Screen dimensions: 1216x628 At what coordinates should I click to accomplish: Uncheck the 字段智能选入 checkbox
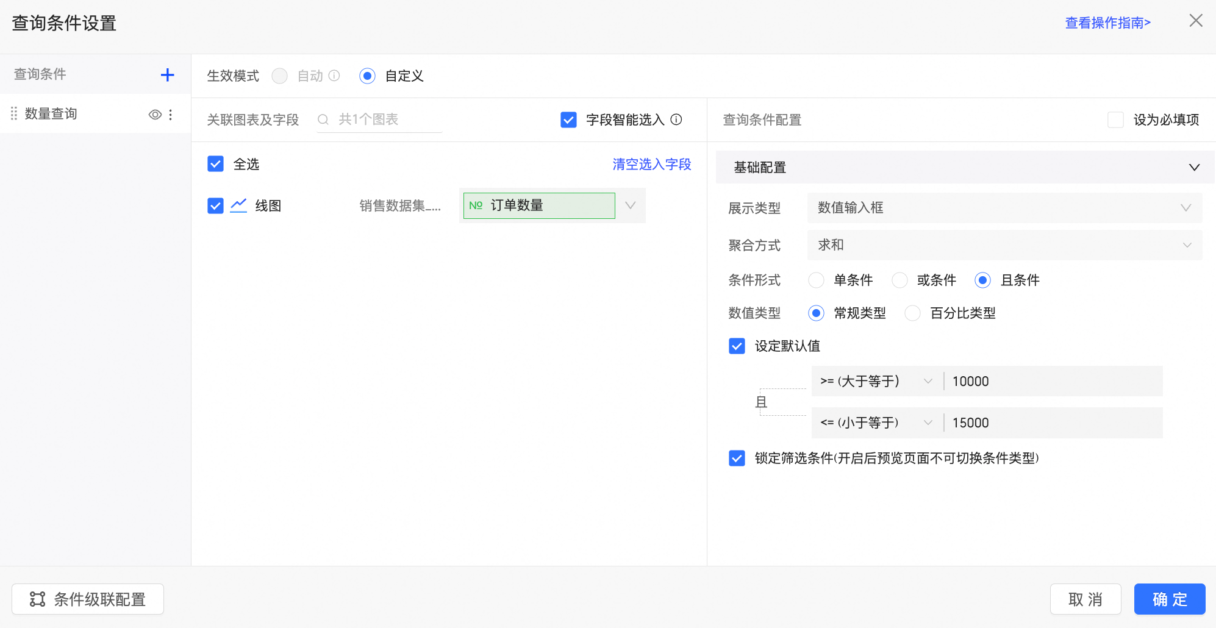tap(568, 120)
